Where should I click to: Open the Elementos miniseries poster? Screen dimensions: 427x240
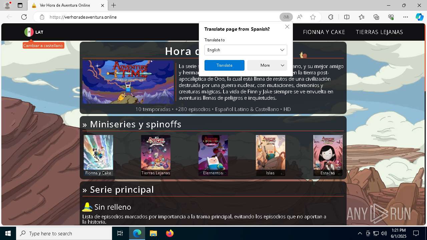point(213,155)
